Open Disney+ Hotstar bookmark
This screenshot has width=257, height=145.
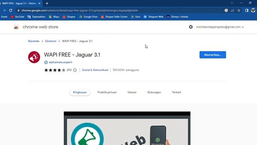click(177, 17)
